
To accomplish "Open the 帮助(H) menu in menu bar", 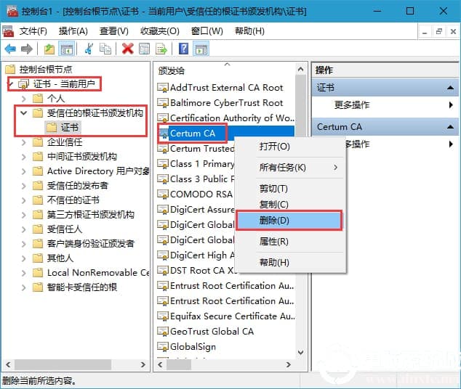I will [249, 31].
